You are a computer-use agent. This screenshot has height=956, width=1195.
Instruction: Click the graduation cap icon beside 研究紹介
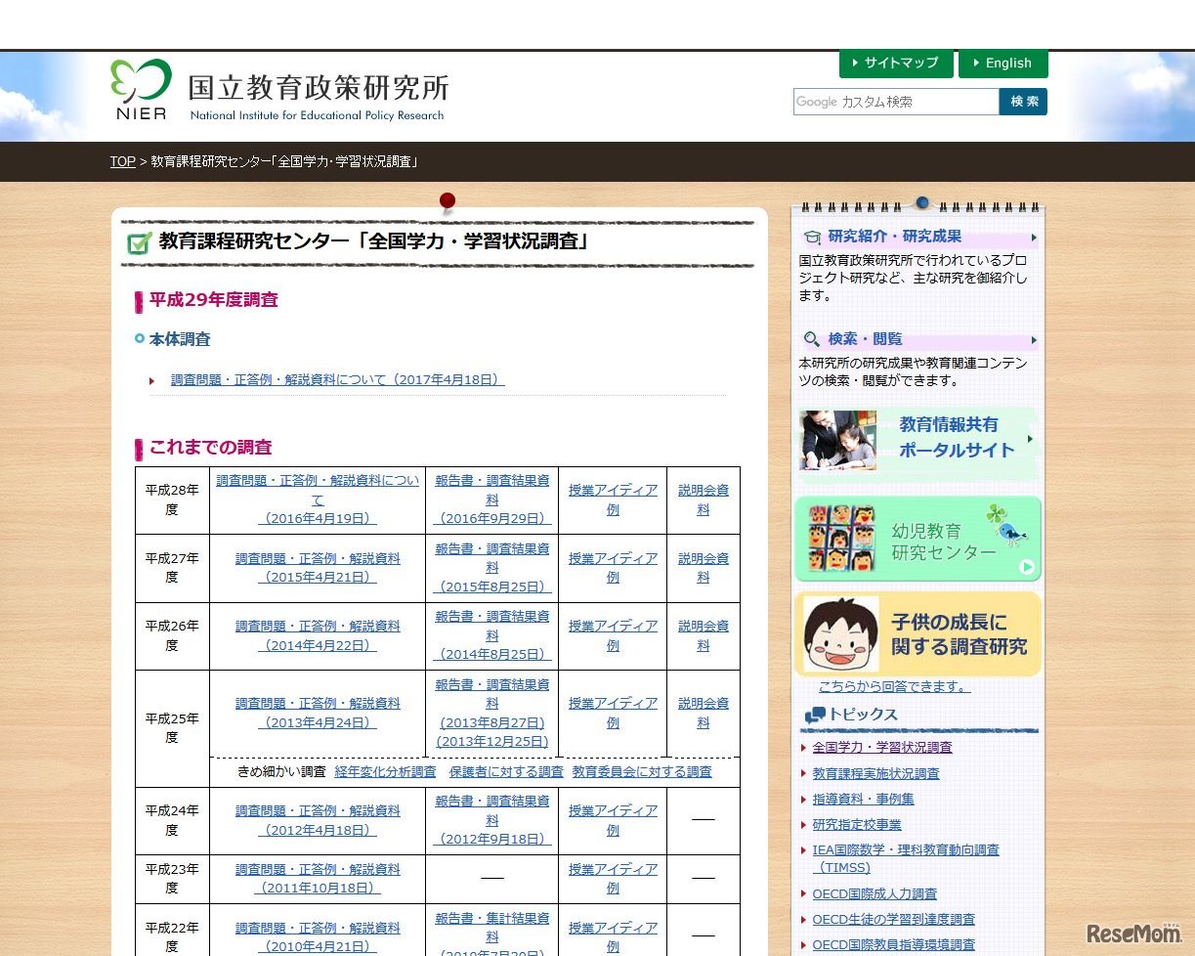[x=812, y=237]
